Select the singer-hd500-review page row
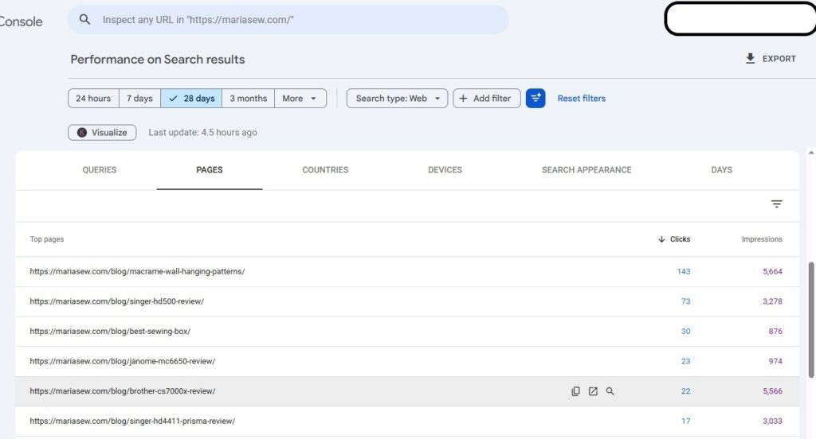 pos(407,301)
